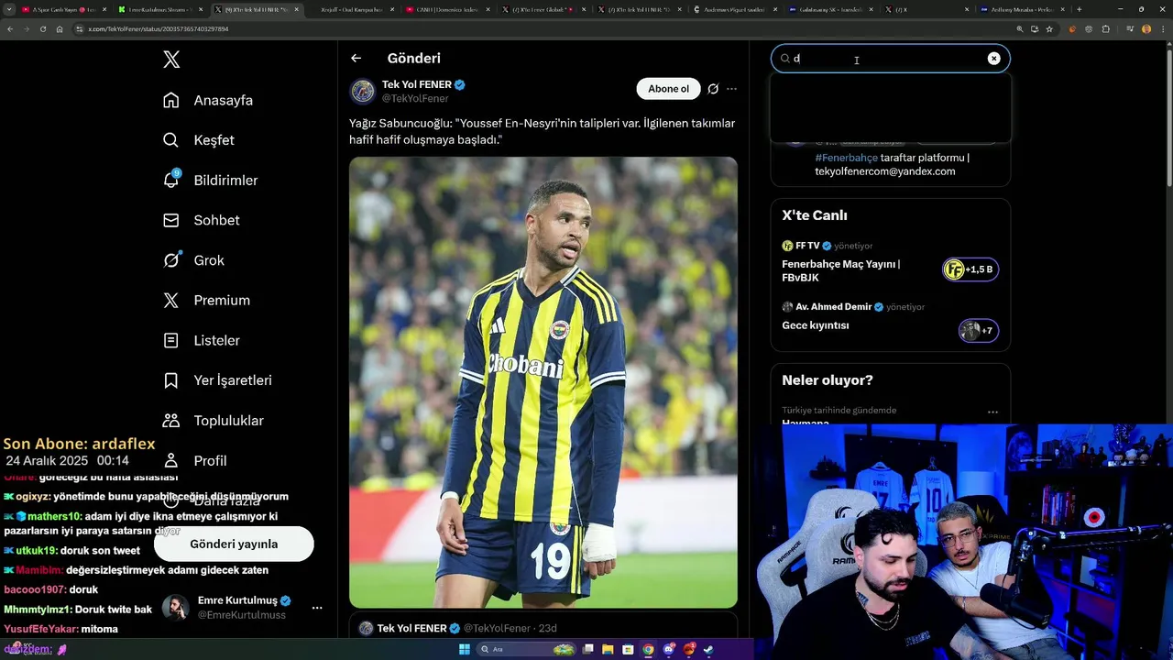Open Steam from taskbar
Viewport: 1173px width, 660px height.
[708, 649]
